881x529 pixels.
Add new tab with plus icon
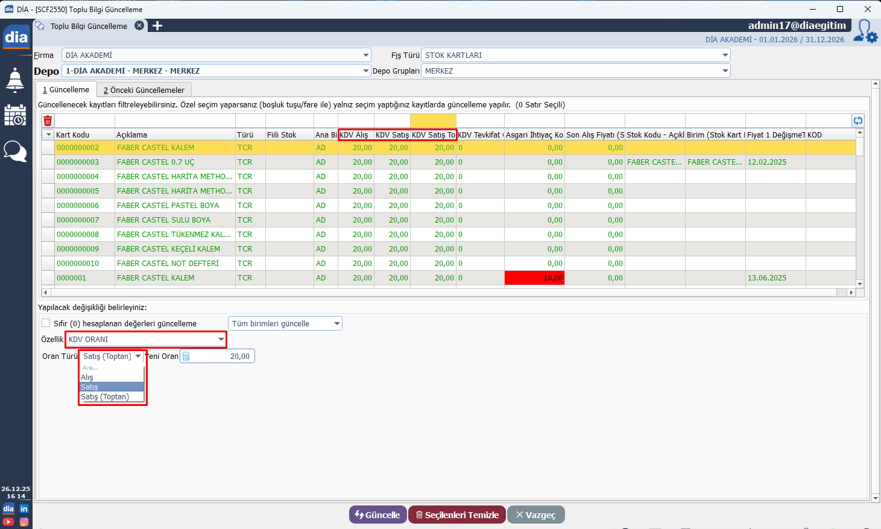click(x=157, y=26)
